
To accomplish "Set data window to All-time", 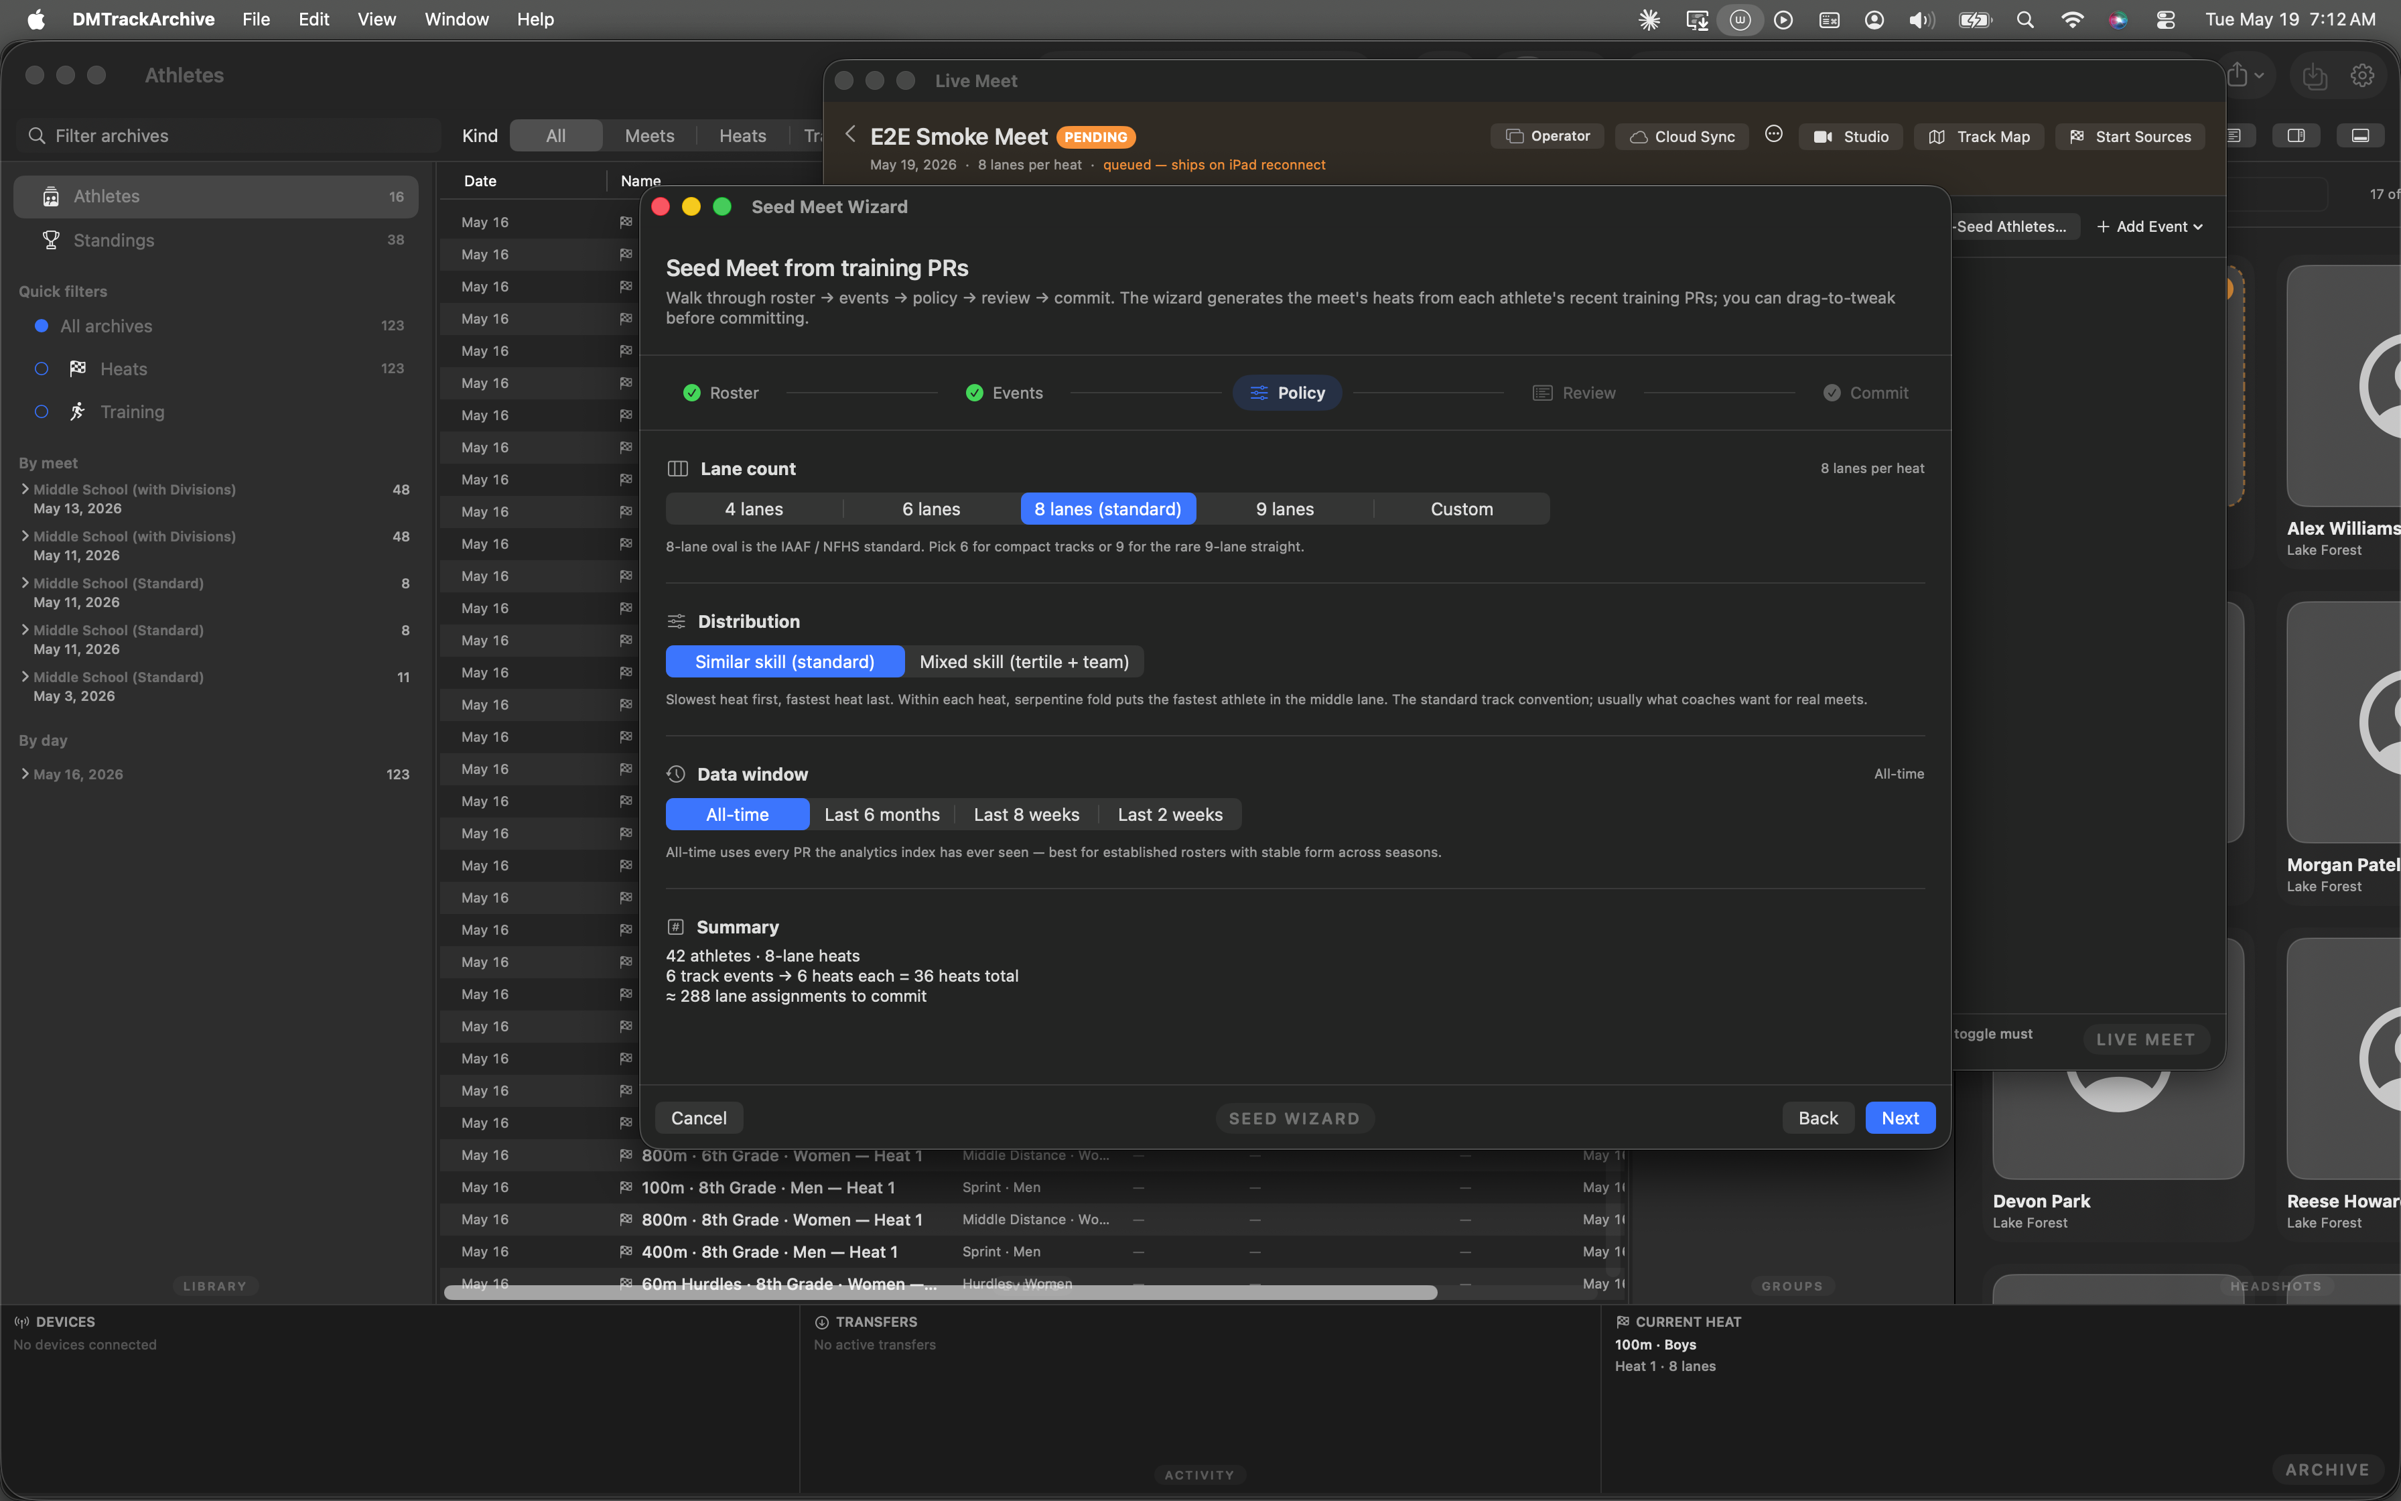I will [737, 815].
